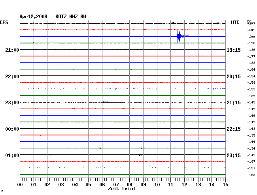Select the 00:00 local time label
This screenshot has height=195, width=257.
(12, 129)
